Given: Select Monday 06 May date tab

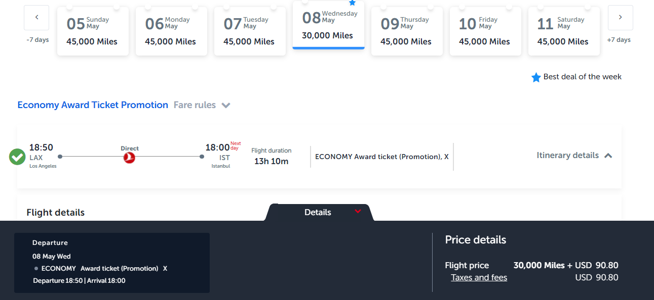Looking at the screenshot, I should pos(171,31).
